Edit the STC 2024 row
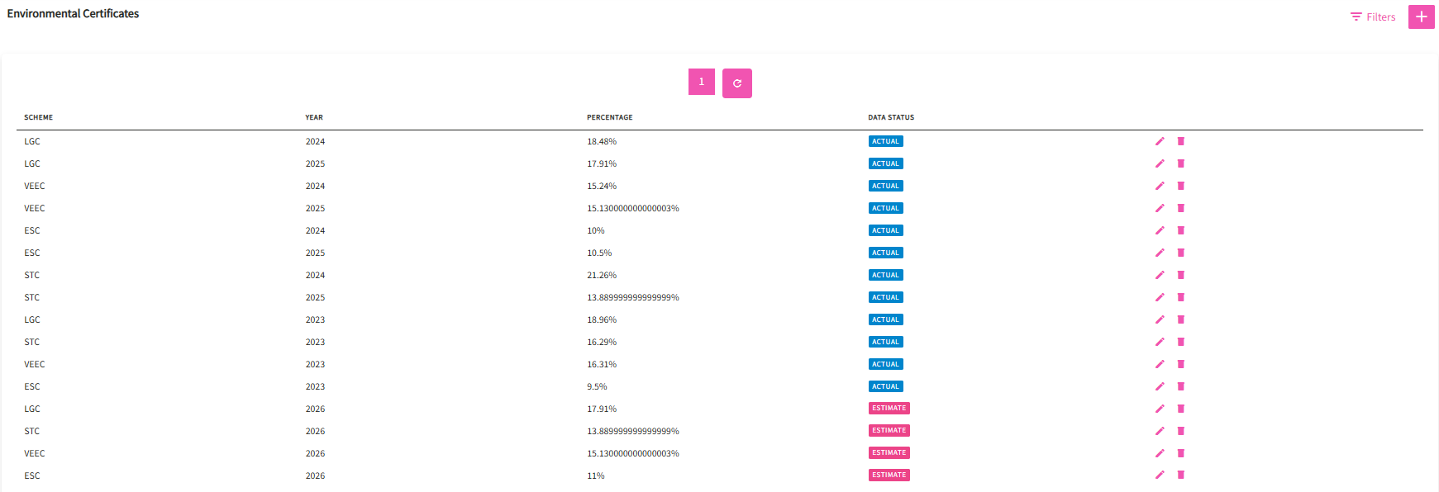This screenshot has width=1439, height=492. click(1160, 275)
